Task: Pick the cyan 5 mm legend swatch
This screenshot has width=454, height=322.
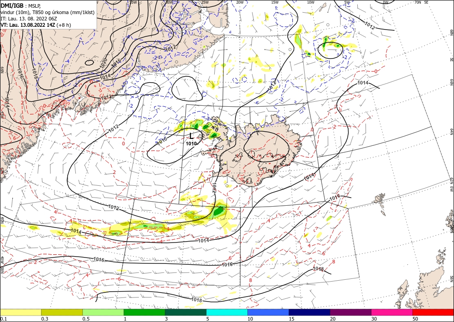Action: coord(227,312)
